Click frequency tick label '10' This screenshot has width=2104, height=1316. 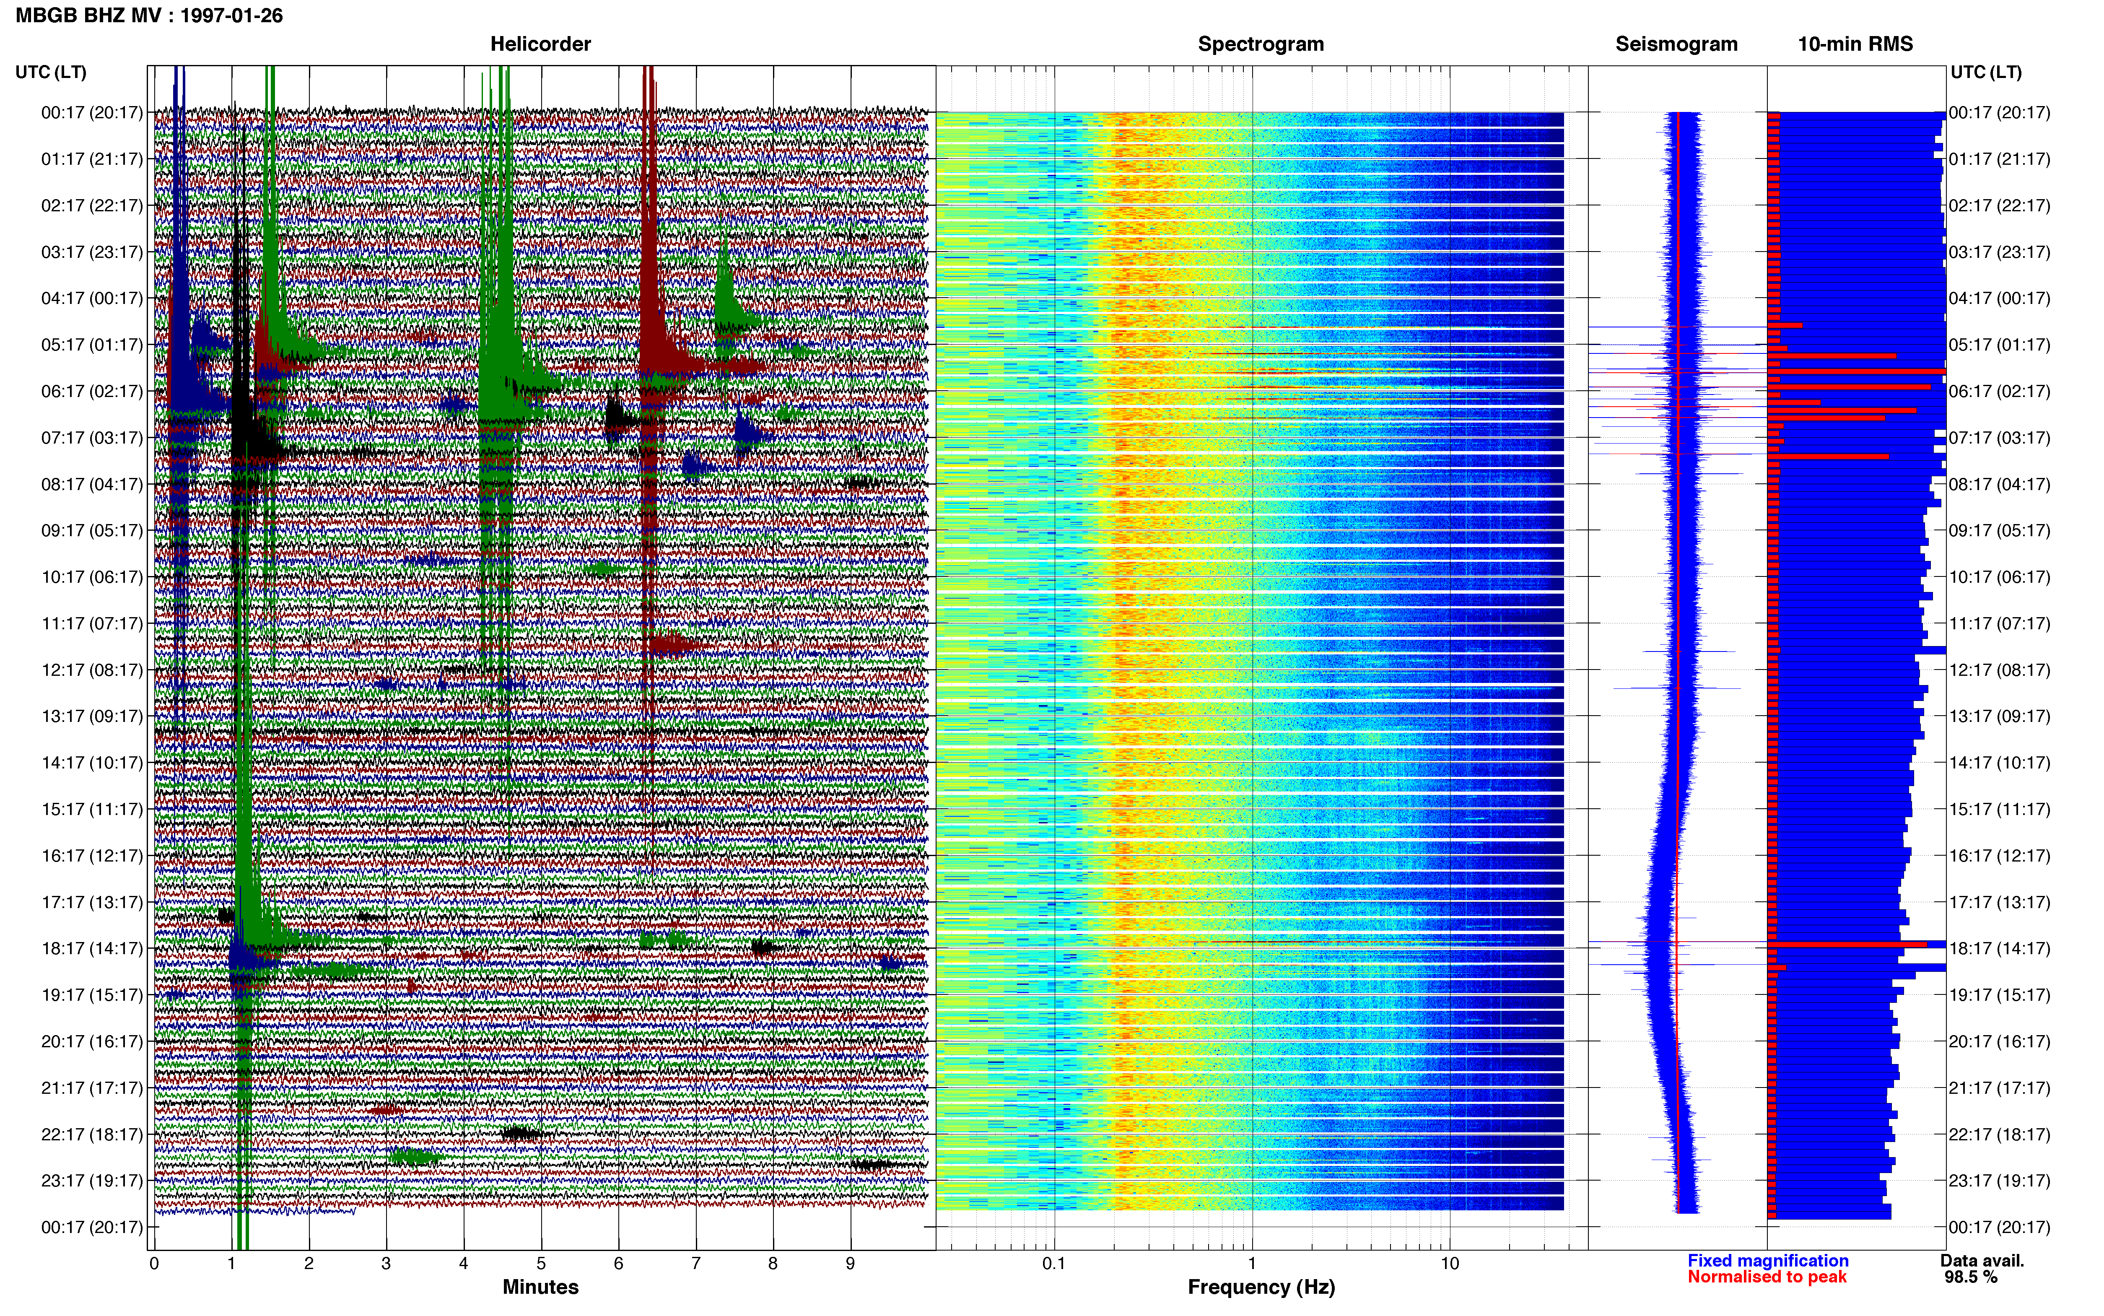(x=1450, y=1264)
